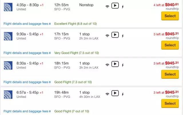The width and height of the screenshot is (183, 115).
Task: Expand flight details and baggage fees for the 9:30a flight
Action: point(27,53)
